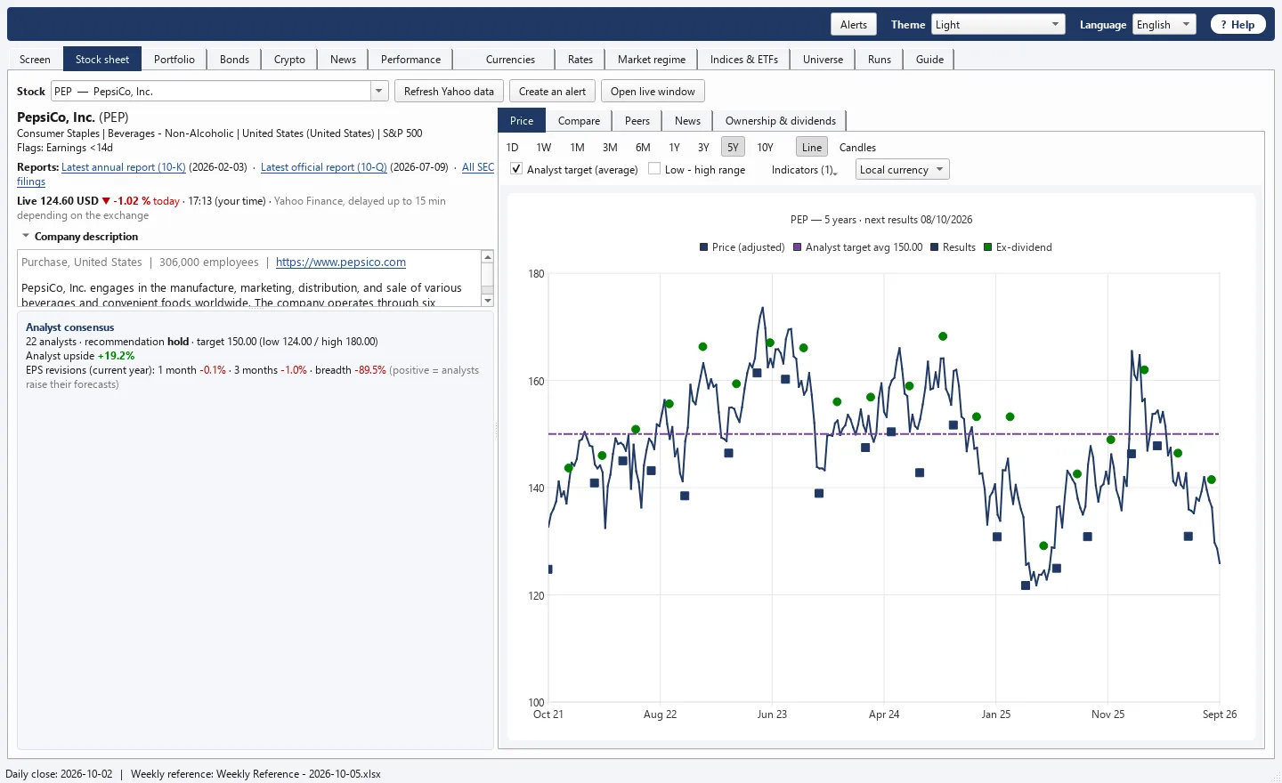The height and width of the screenshot is (783, 1282).
Task: Open the Screen tab
Action: (35, 60)
